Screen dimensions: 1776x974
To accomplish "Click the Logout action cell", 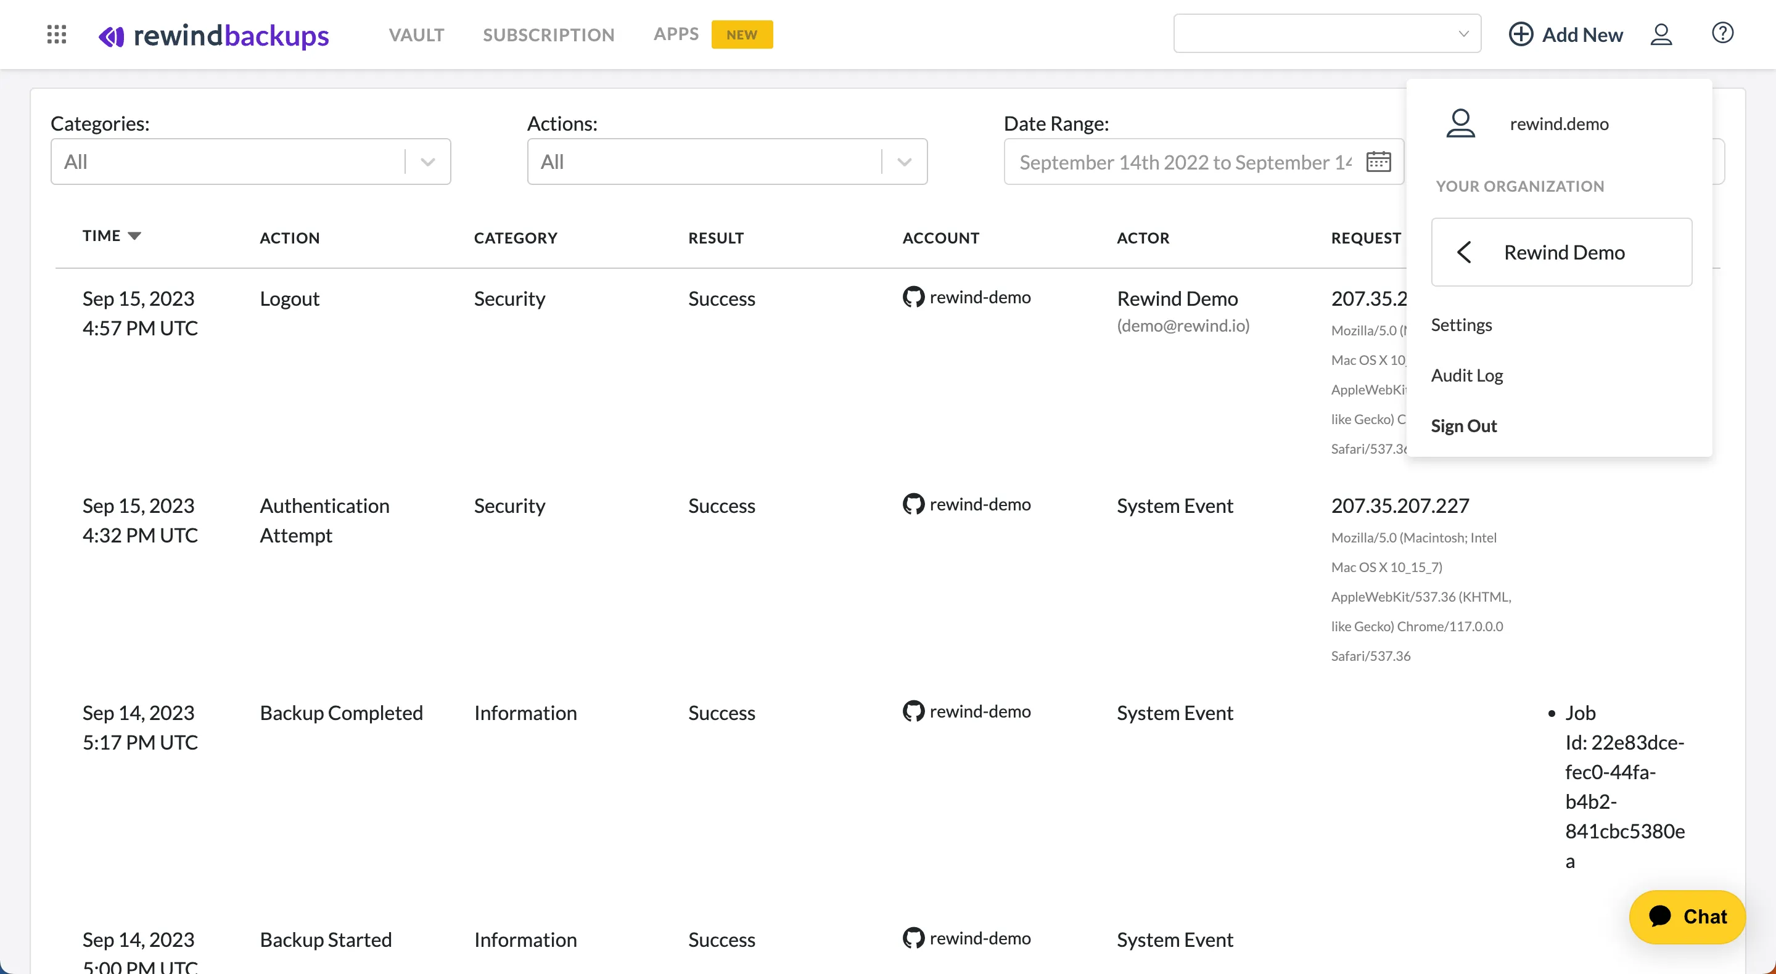I will point(290,298).
